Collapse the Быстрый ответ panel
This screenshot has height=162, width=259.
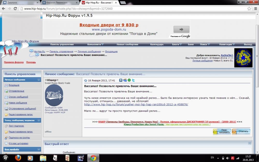point(250,143)
